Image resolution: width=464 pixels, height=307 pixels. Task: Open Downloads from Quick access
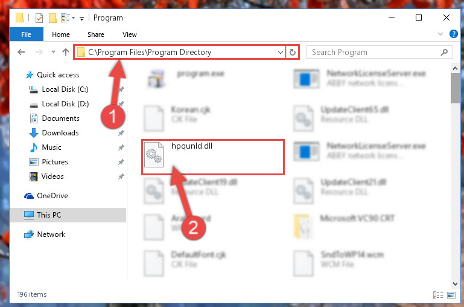coord(60,133)
